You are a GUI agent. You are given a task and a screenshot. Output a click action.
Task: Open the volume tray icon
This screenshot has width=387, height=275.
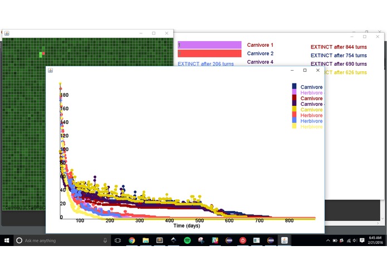(x=355, y=240)
